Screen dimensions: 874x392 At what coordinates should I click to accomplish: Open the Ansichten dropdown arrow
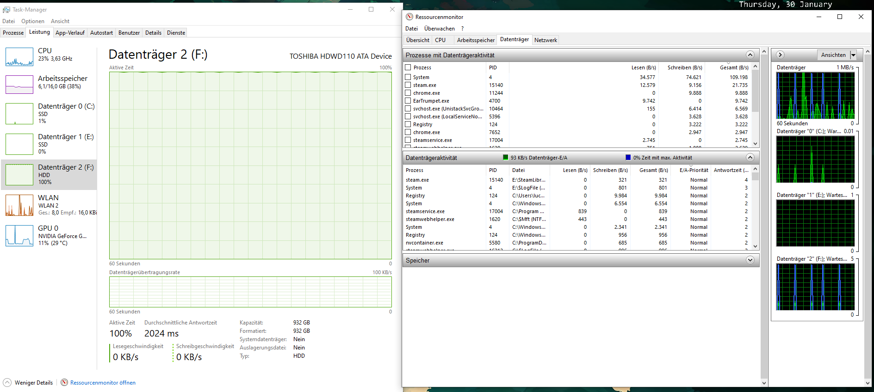853,55
